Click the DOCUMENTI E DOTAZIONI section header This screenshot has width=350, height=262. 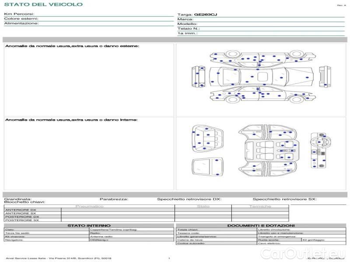coord(261,225)
